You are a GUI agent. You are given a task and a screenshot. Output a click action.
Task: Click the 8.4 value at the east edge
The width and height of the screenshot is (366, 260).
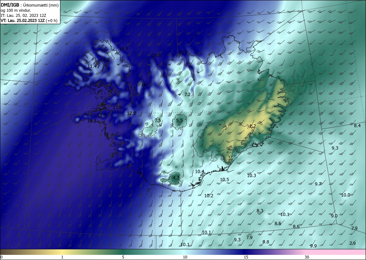point(357,126)
